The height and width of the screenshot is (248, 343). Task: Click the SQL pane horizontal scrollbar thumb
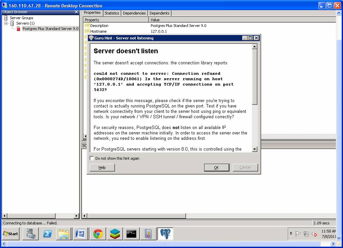pos(136,216)
